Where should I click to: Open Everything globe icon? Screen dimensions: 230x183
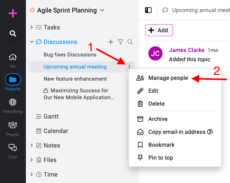[x=13, y=102]
